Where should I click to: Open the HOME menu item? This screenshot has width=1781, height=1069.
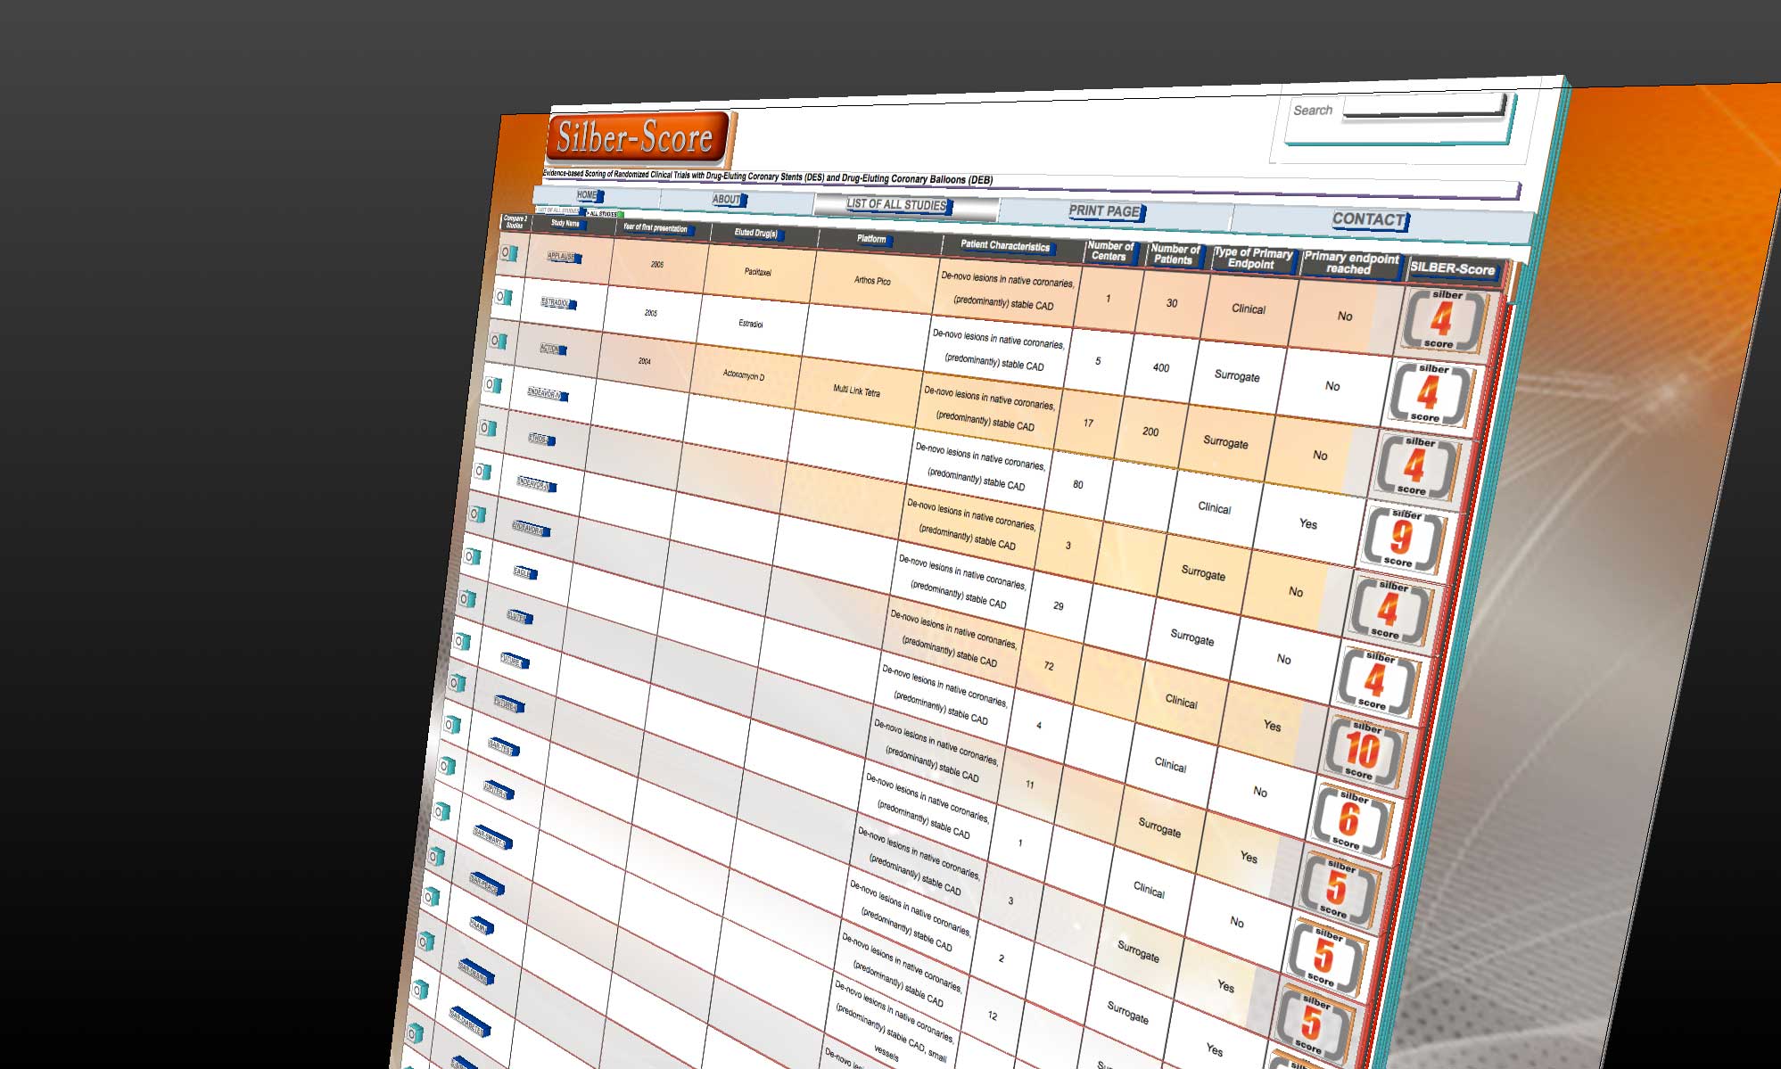(x=588, y=195)
